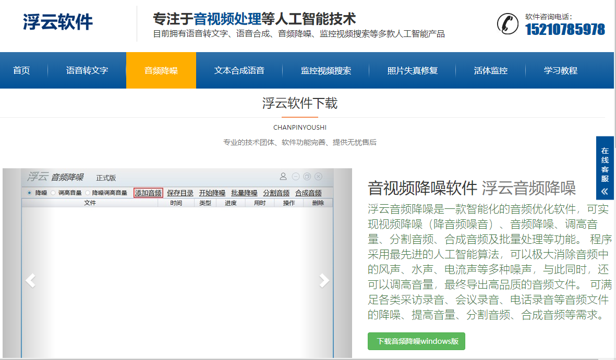Click the 操作 column header
Image resolution: width=616 pixels, height=360 pixels.
(x=289, y=203)
